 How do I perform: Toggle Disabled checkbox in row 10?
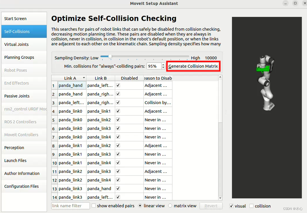(x=118, y=163)
